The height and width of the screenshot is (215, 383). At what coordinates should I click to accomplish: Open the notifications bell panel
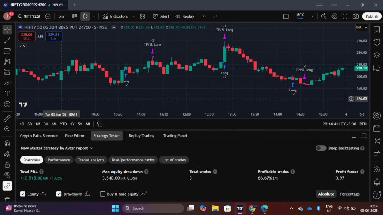pyautogui.click(x=377, y=182)
